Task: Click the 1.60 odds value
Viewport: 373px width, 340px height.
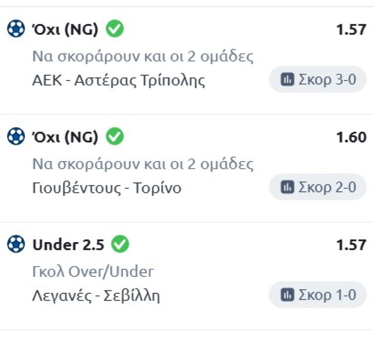Action: pyautogui.click(x=351, y=137)
